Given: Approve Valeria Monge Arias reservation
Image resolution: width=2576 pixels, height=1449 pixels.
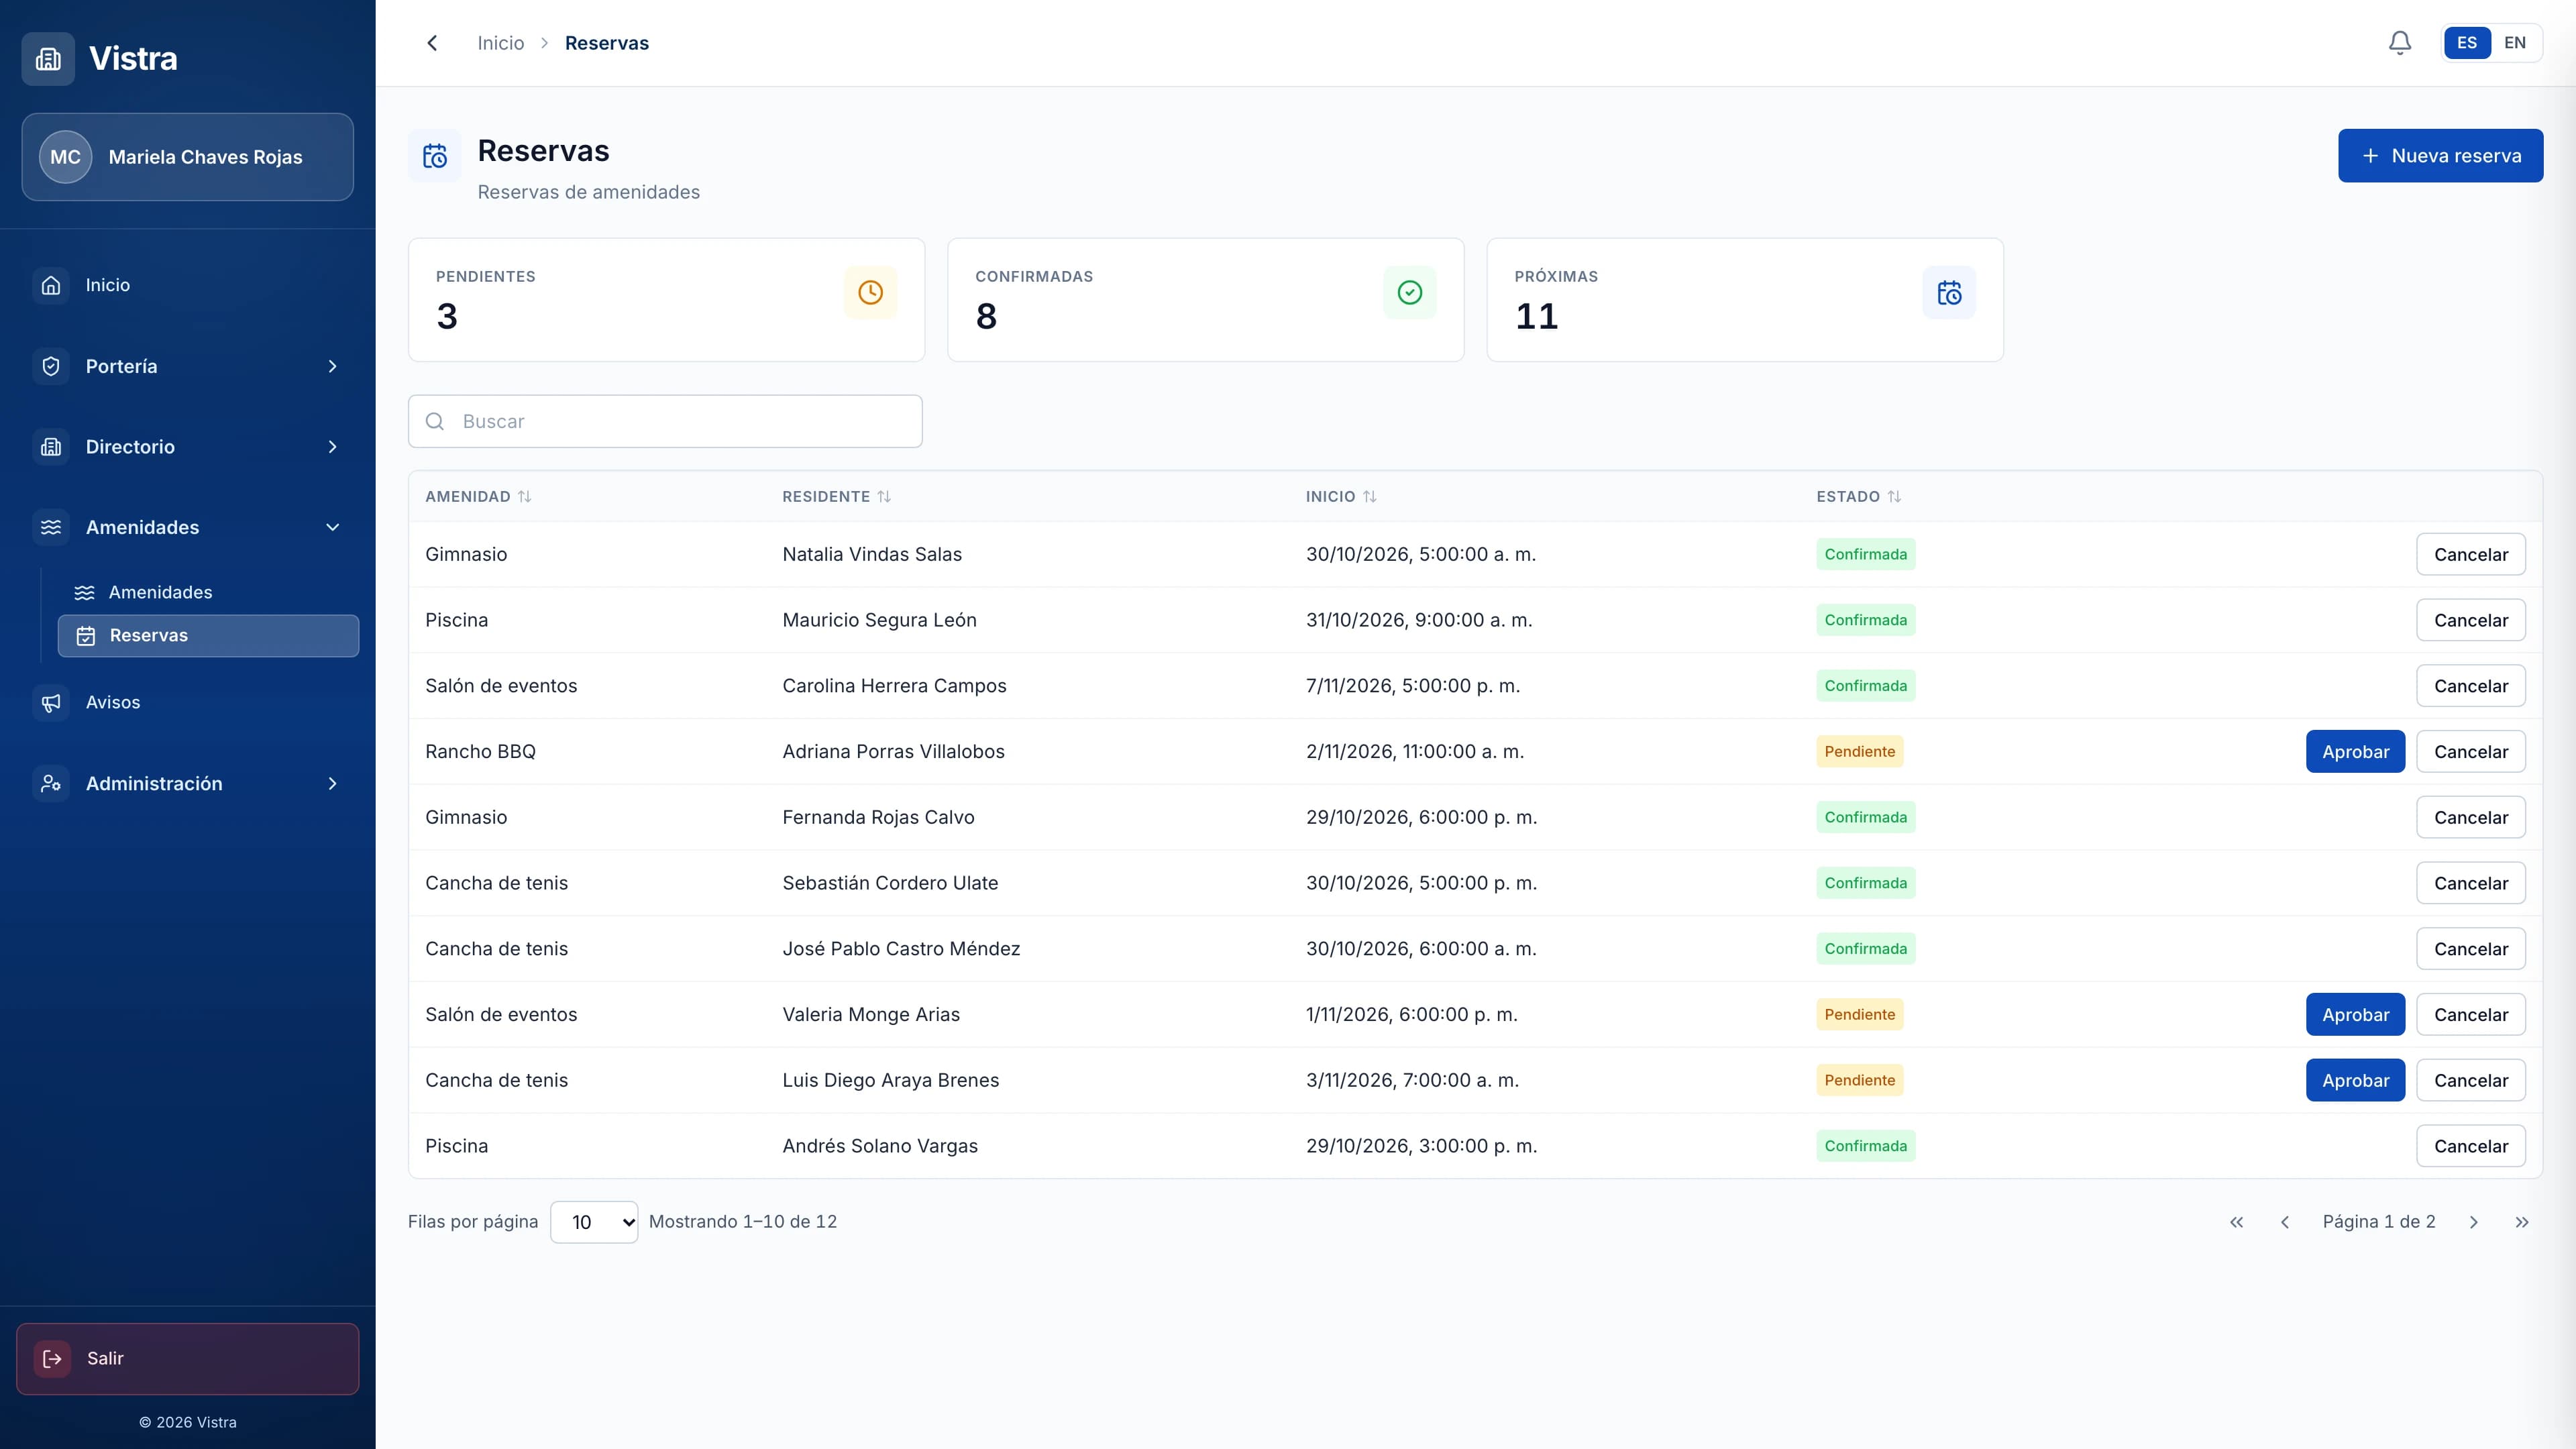Looking at the screenshot, I should [2355, 1015].
